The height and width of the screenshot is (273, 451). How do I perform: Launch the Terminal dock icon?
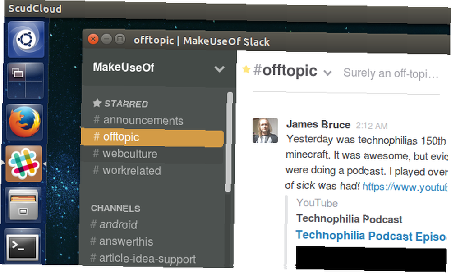pyautogui.click(x=23, y=246)
